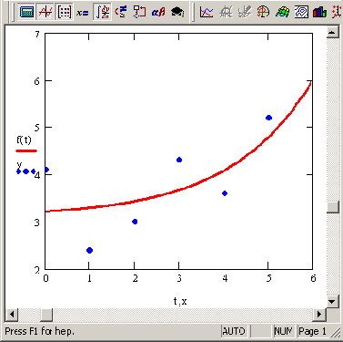
Task: Click the graph Trace tool
Action: pyautogui.click(x=245, y=12)
